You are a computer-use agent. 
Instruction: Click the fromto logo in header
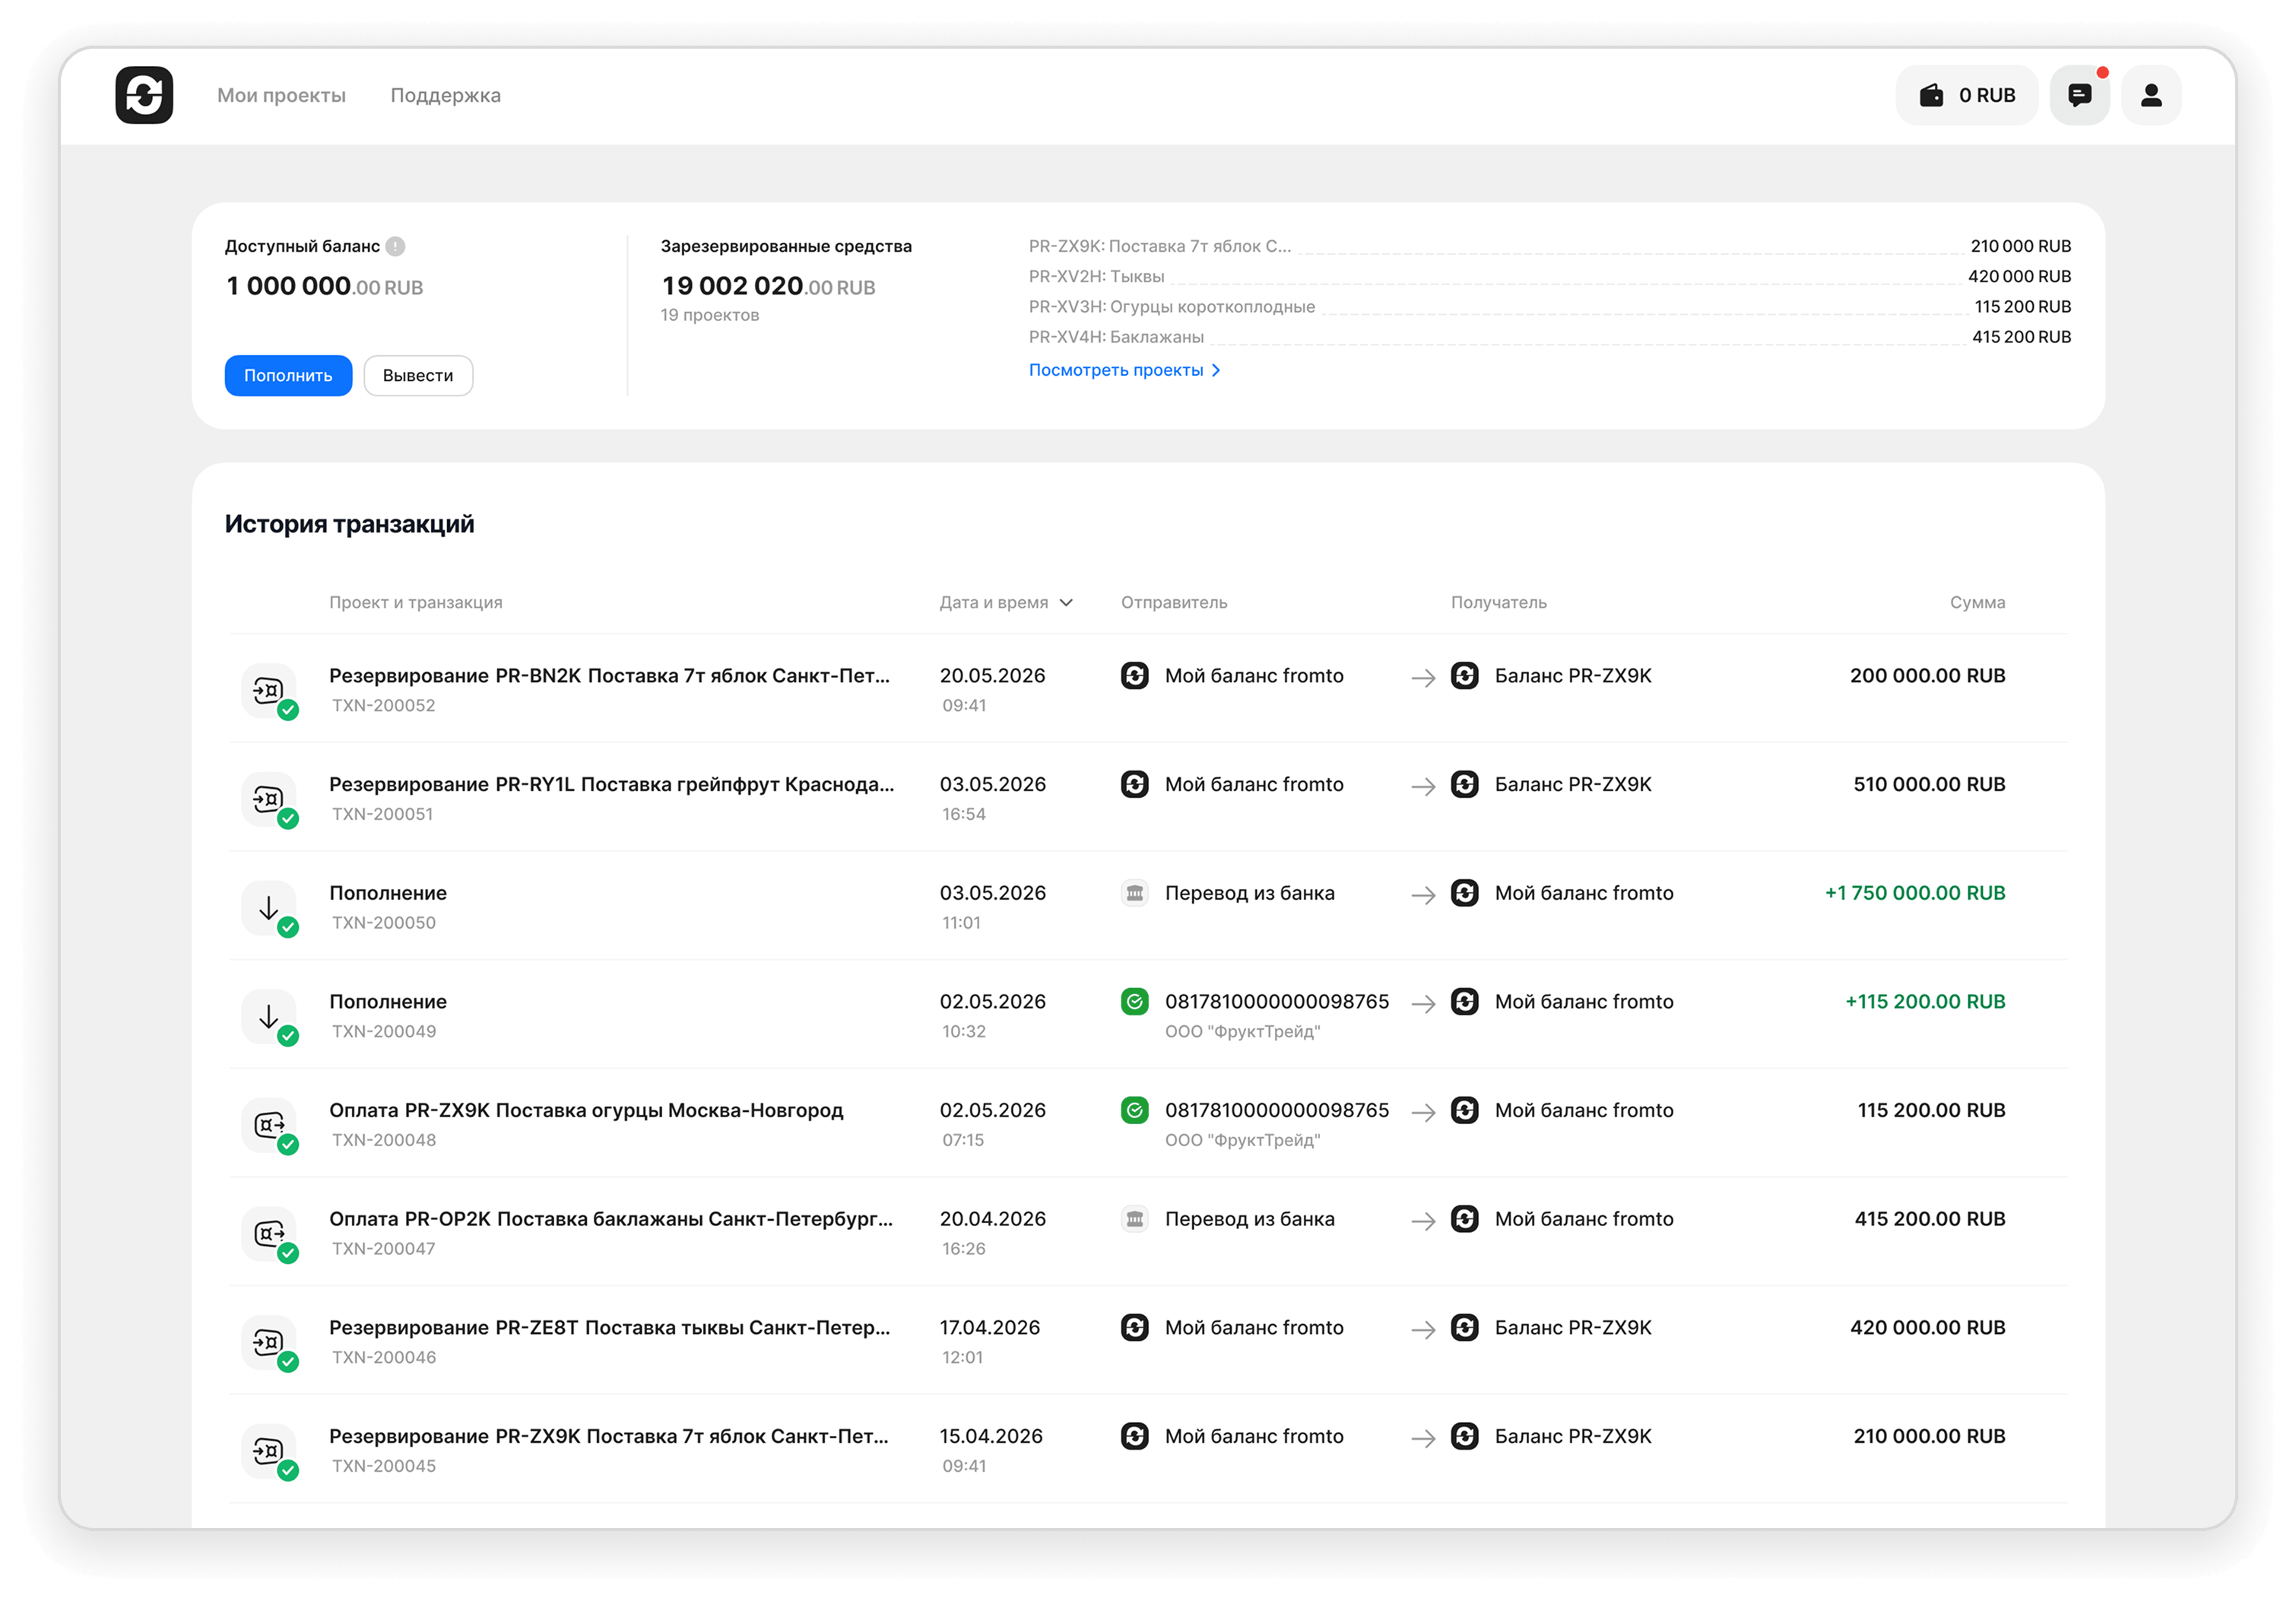click(x=144, y=95)
